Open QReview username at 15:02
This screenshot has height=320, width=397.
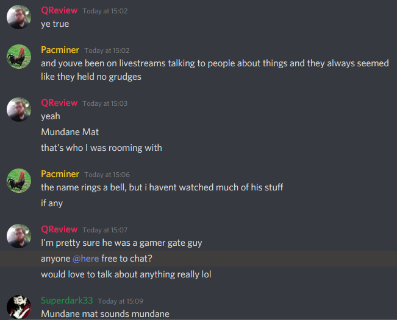pos(59,10)
